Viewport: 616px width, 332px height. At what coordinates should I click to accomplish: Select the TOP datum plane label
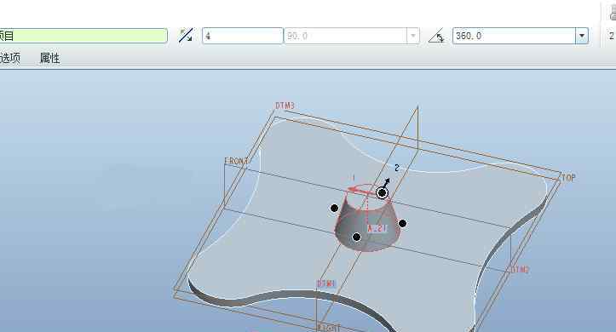pos(568,177)
